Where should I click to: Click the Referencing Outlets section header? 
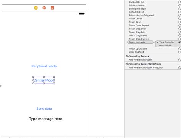pos(137,56)
